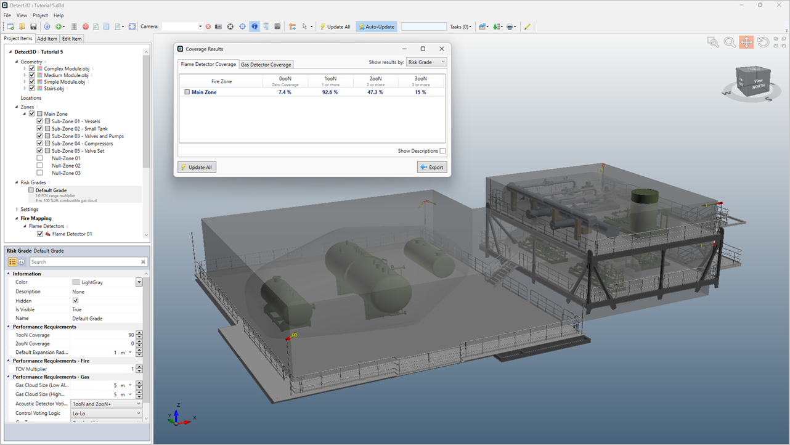790x445 pixels.
Task: Click the zoom magnifier icon in viewport
Action: pyautogui.click(x=730, y=43)
